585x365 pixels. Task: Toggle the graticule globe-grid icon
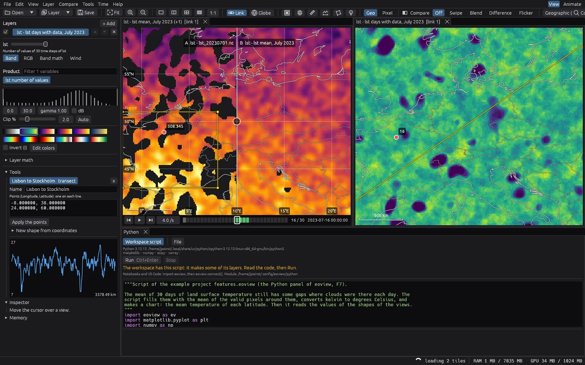(x=300, y=13)
